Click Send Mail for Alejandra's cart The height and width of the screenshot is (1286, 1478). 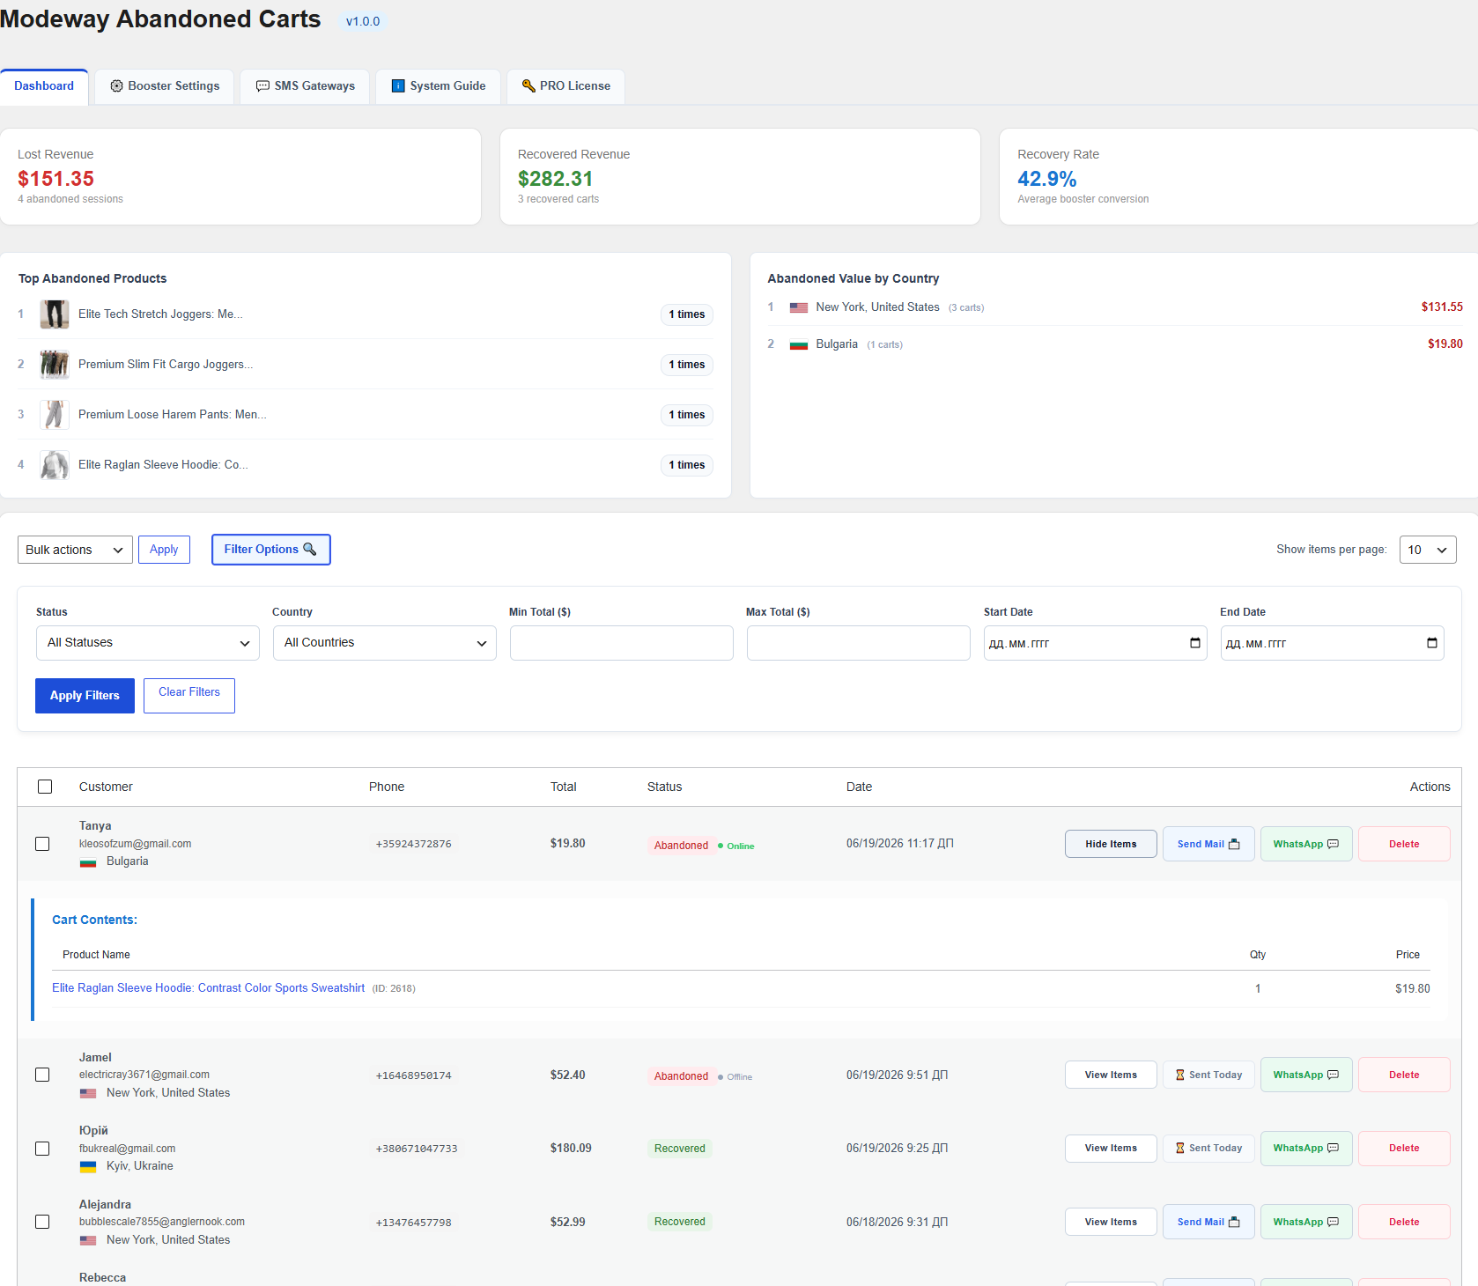pos(1208,1222)
